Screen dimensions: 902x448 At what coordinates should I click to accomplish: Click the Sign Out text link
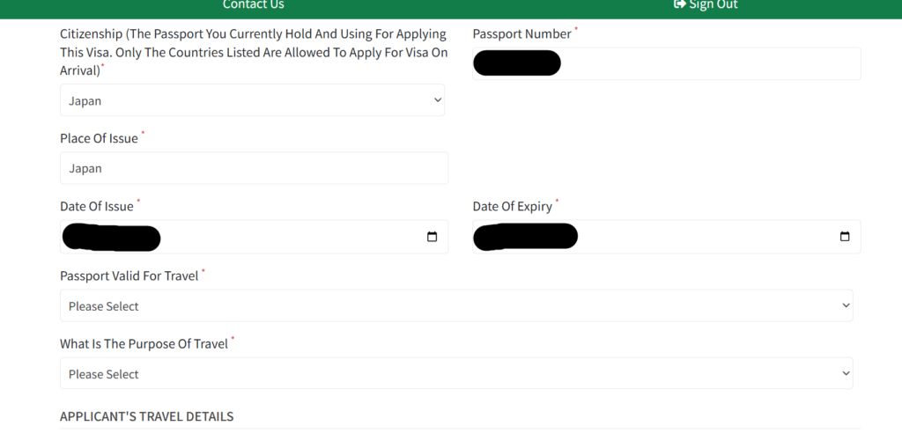(713, 5)
